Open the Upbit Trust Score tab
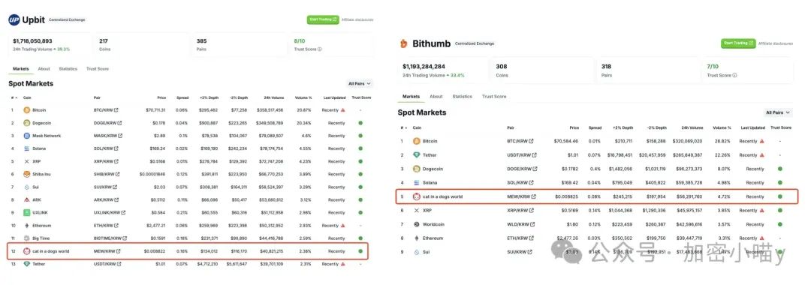 pos(97,69)
